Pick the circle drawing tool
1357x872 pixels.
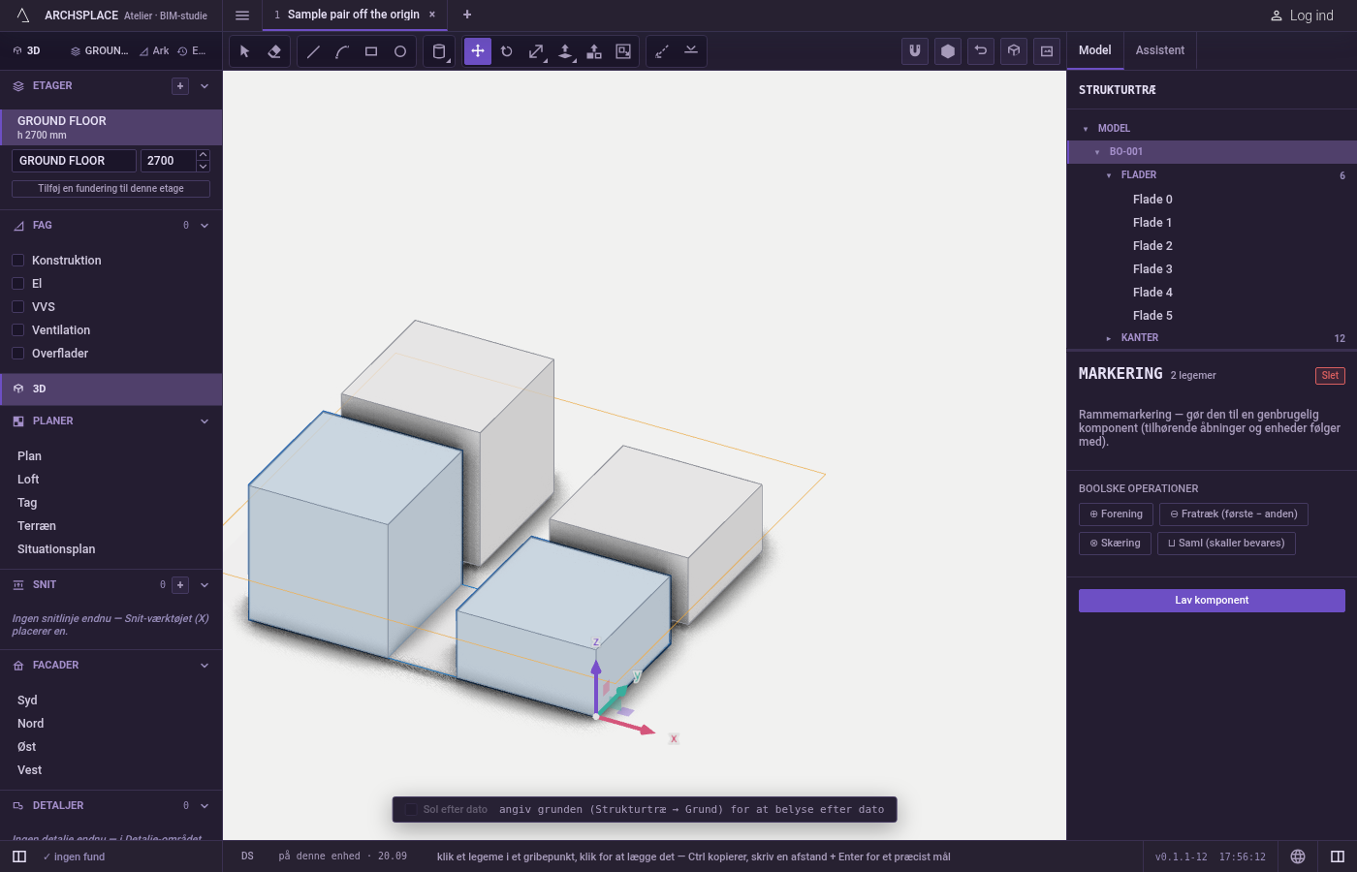point(400,51)
